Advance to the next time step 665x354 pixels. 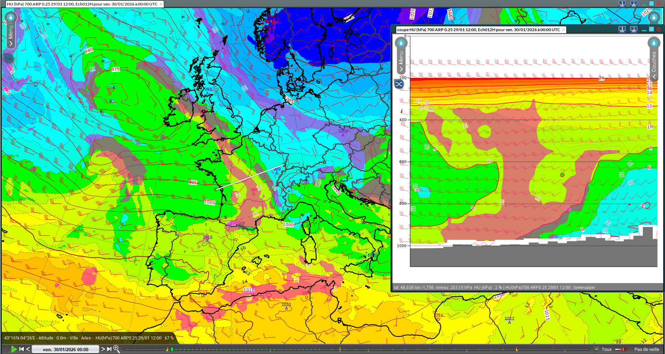[x=103, y=349]
